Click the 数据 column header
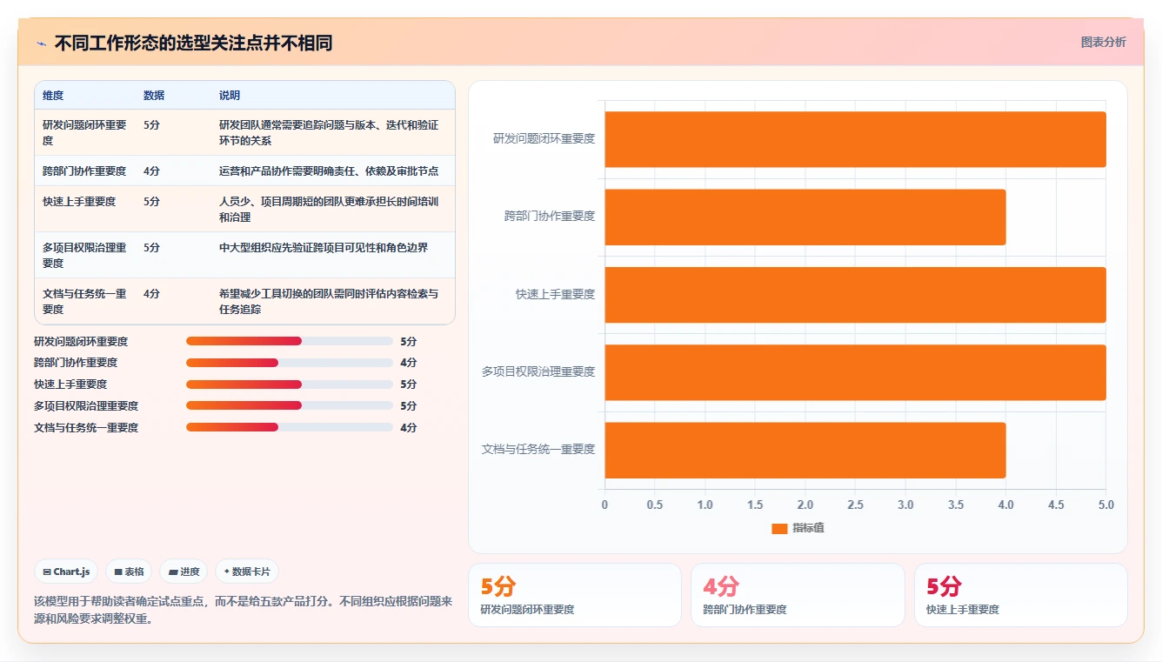Viewport: 1162px width, 662px height. 154,96
